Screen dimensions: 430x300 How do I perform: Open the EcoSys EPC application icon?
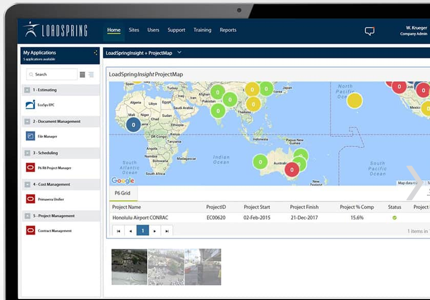tap(30, 105)
